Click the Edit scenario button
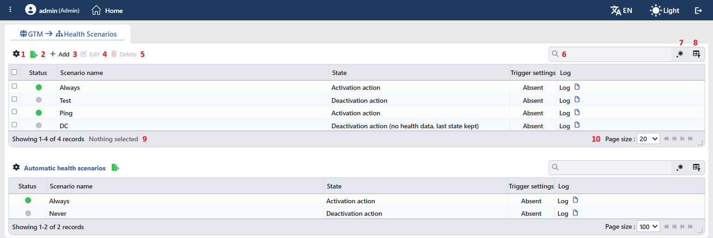The image size is (713, 238). coord(90,54)
